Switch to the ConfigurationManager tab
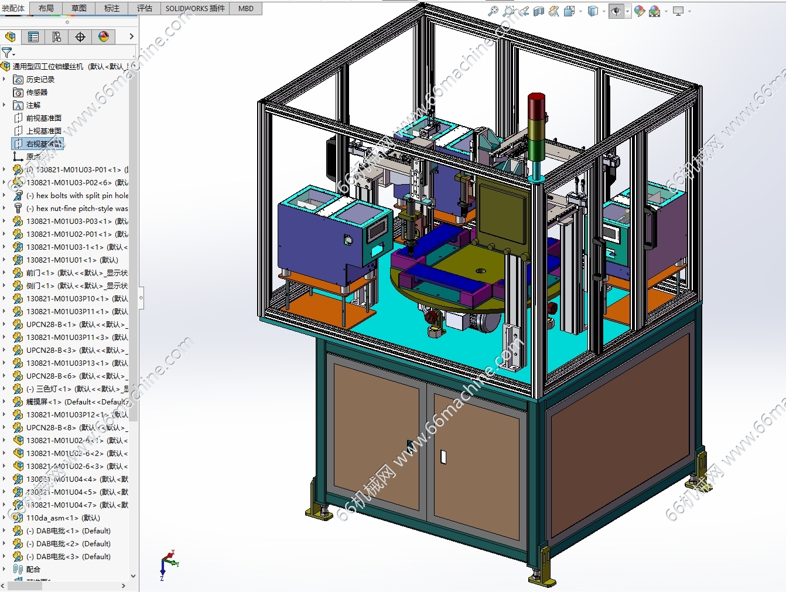This screenshot has height=592, width=786. [57, 37]
